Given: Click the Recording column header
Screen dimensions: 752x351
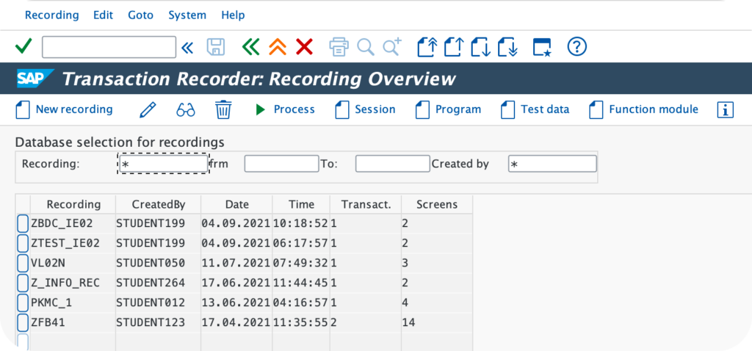Looking at the screenshot, I should [73, 205].
